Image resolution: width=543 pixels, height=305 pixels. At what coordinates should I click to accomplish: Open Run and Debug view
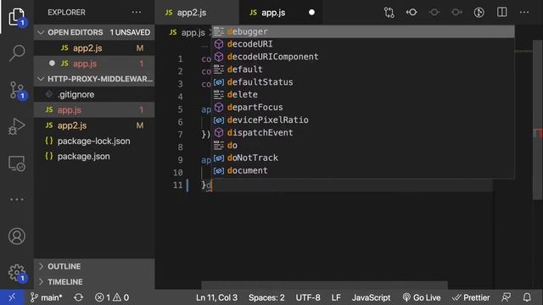pos(17,126)
